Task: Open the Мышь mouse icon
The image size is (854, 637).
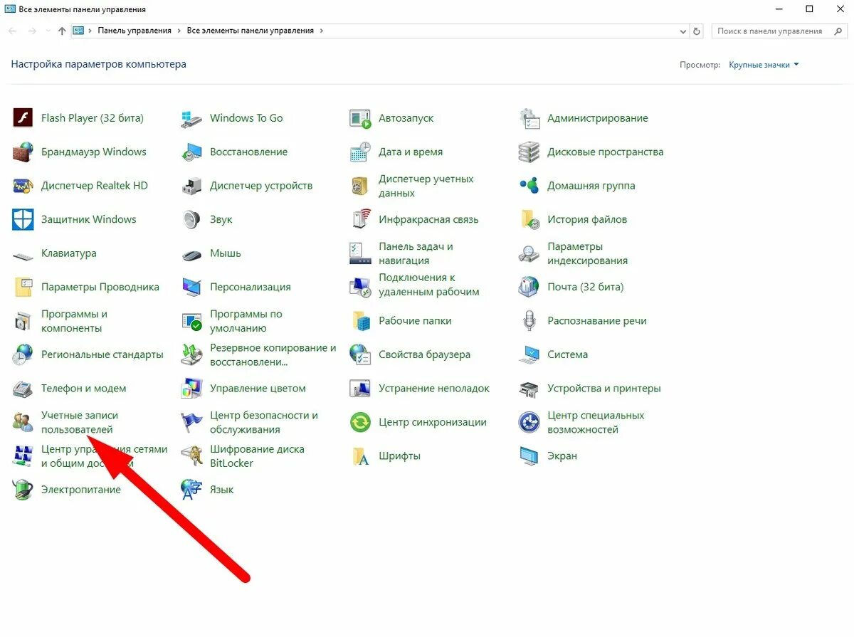Action: coord(191,253)
